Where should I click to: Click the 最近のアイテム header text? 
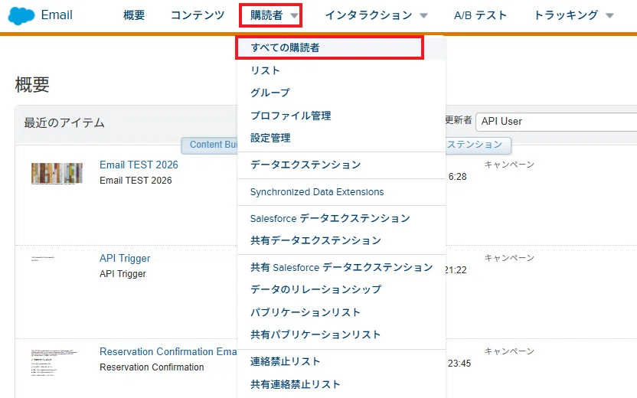pos(64,122)
